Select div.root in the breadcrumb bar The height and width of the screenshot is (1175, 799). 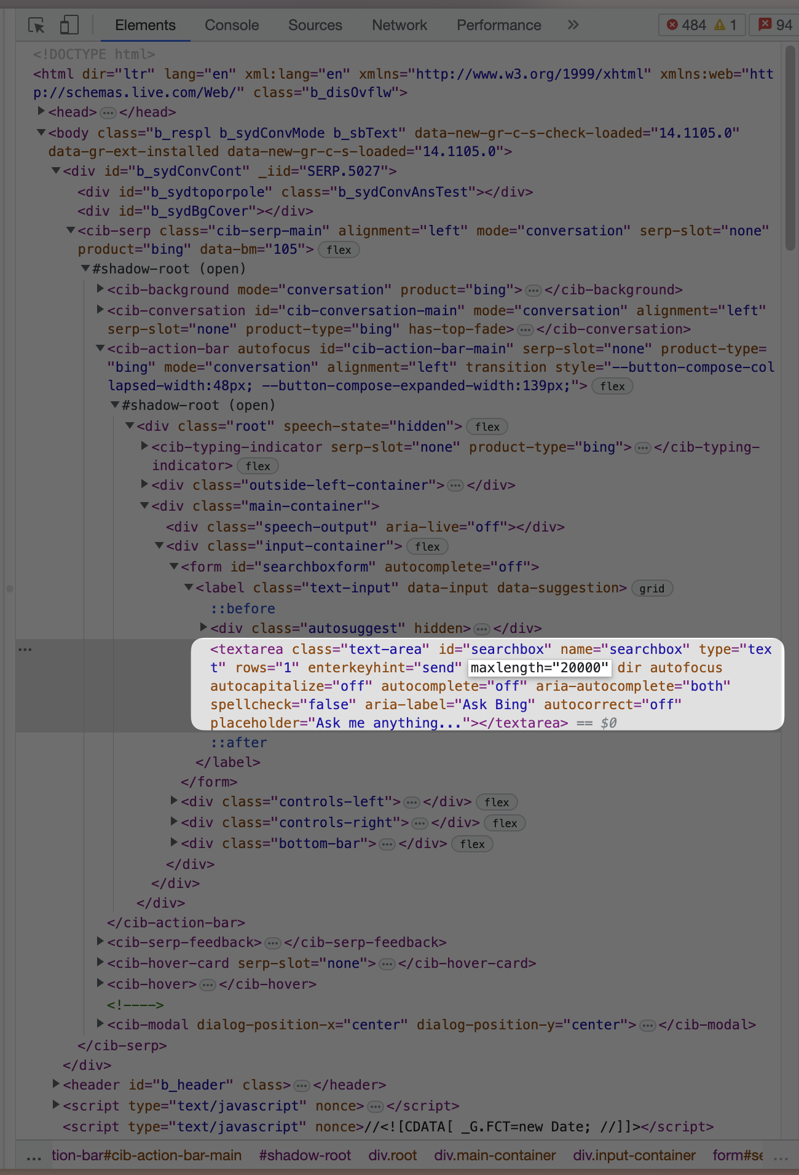click(393, 1155)
